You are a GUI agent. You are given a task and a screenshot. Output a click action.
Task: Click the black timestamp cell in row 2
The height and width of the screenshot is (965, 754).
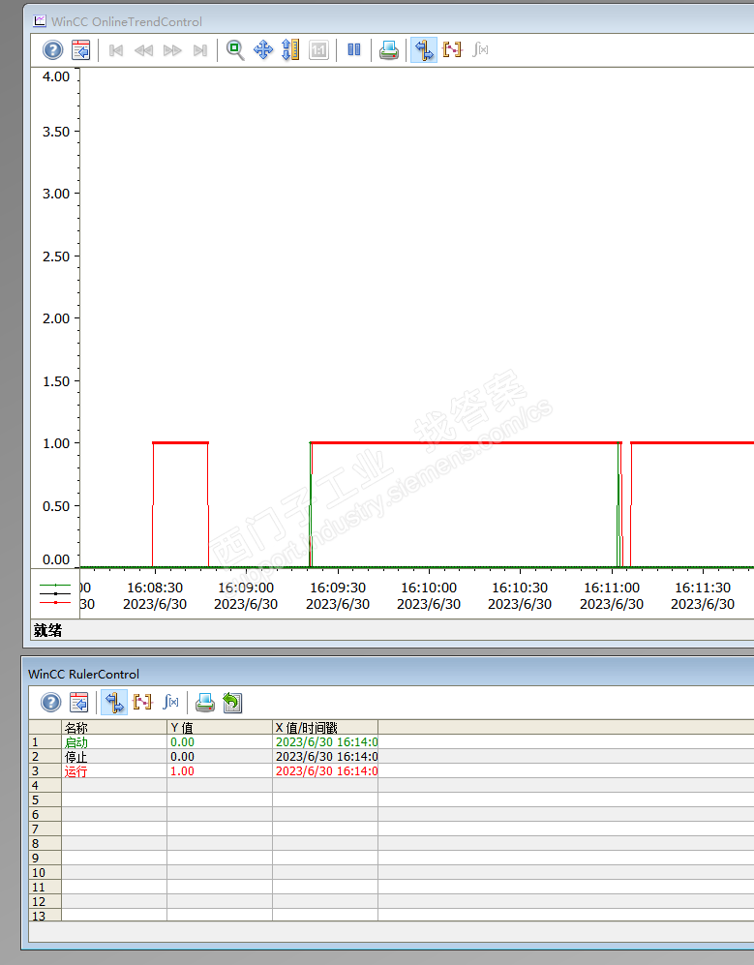click(x=325, y=756)
